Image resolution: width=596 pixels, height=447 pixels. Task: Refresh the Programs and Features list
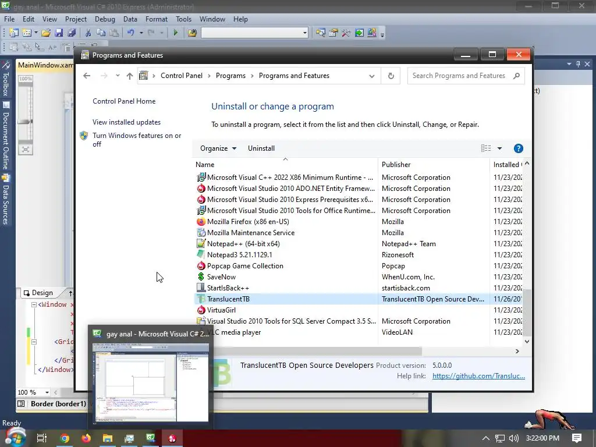tap(391, 76)
